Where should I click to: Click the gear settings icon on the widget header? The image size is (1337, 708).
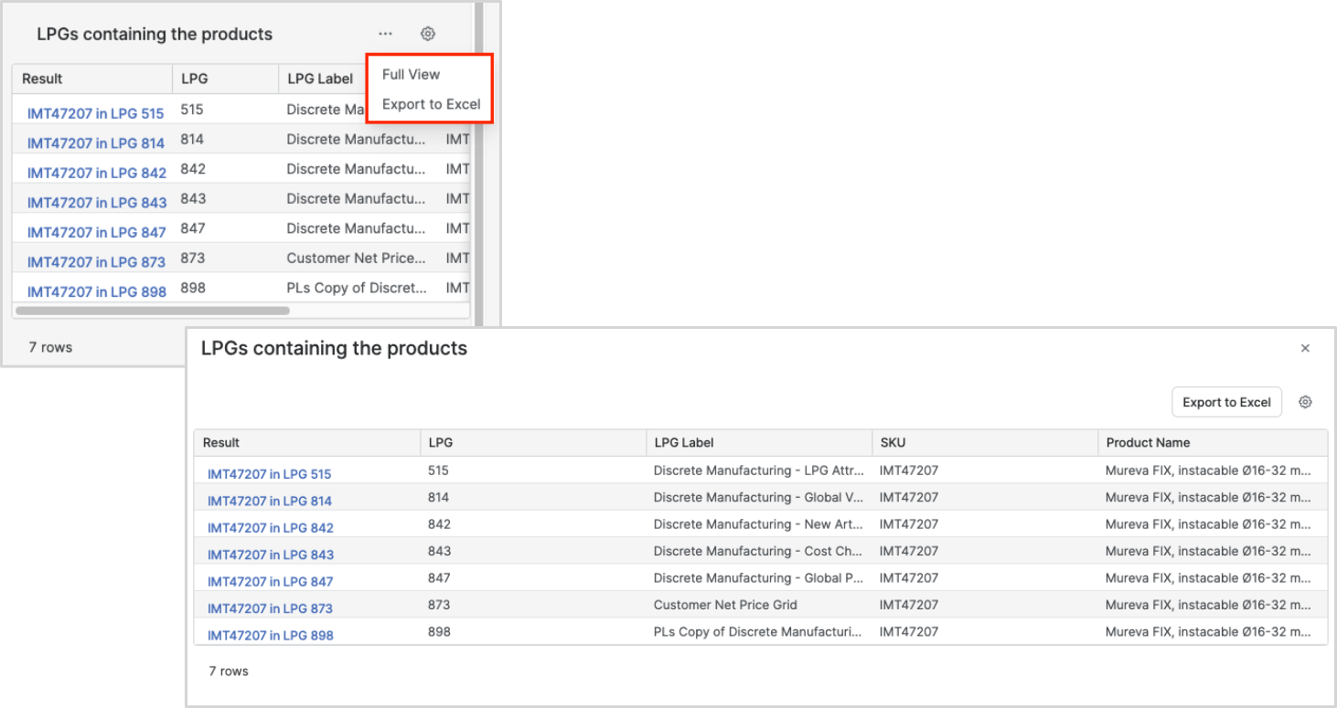[426, 33]
